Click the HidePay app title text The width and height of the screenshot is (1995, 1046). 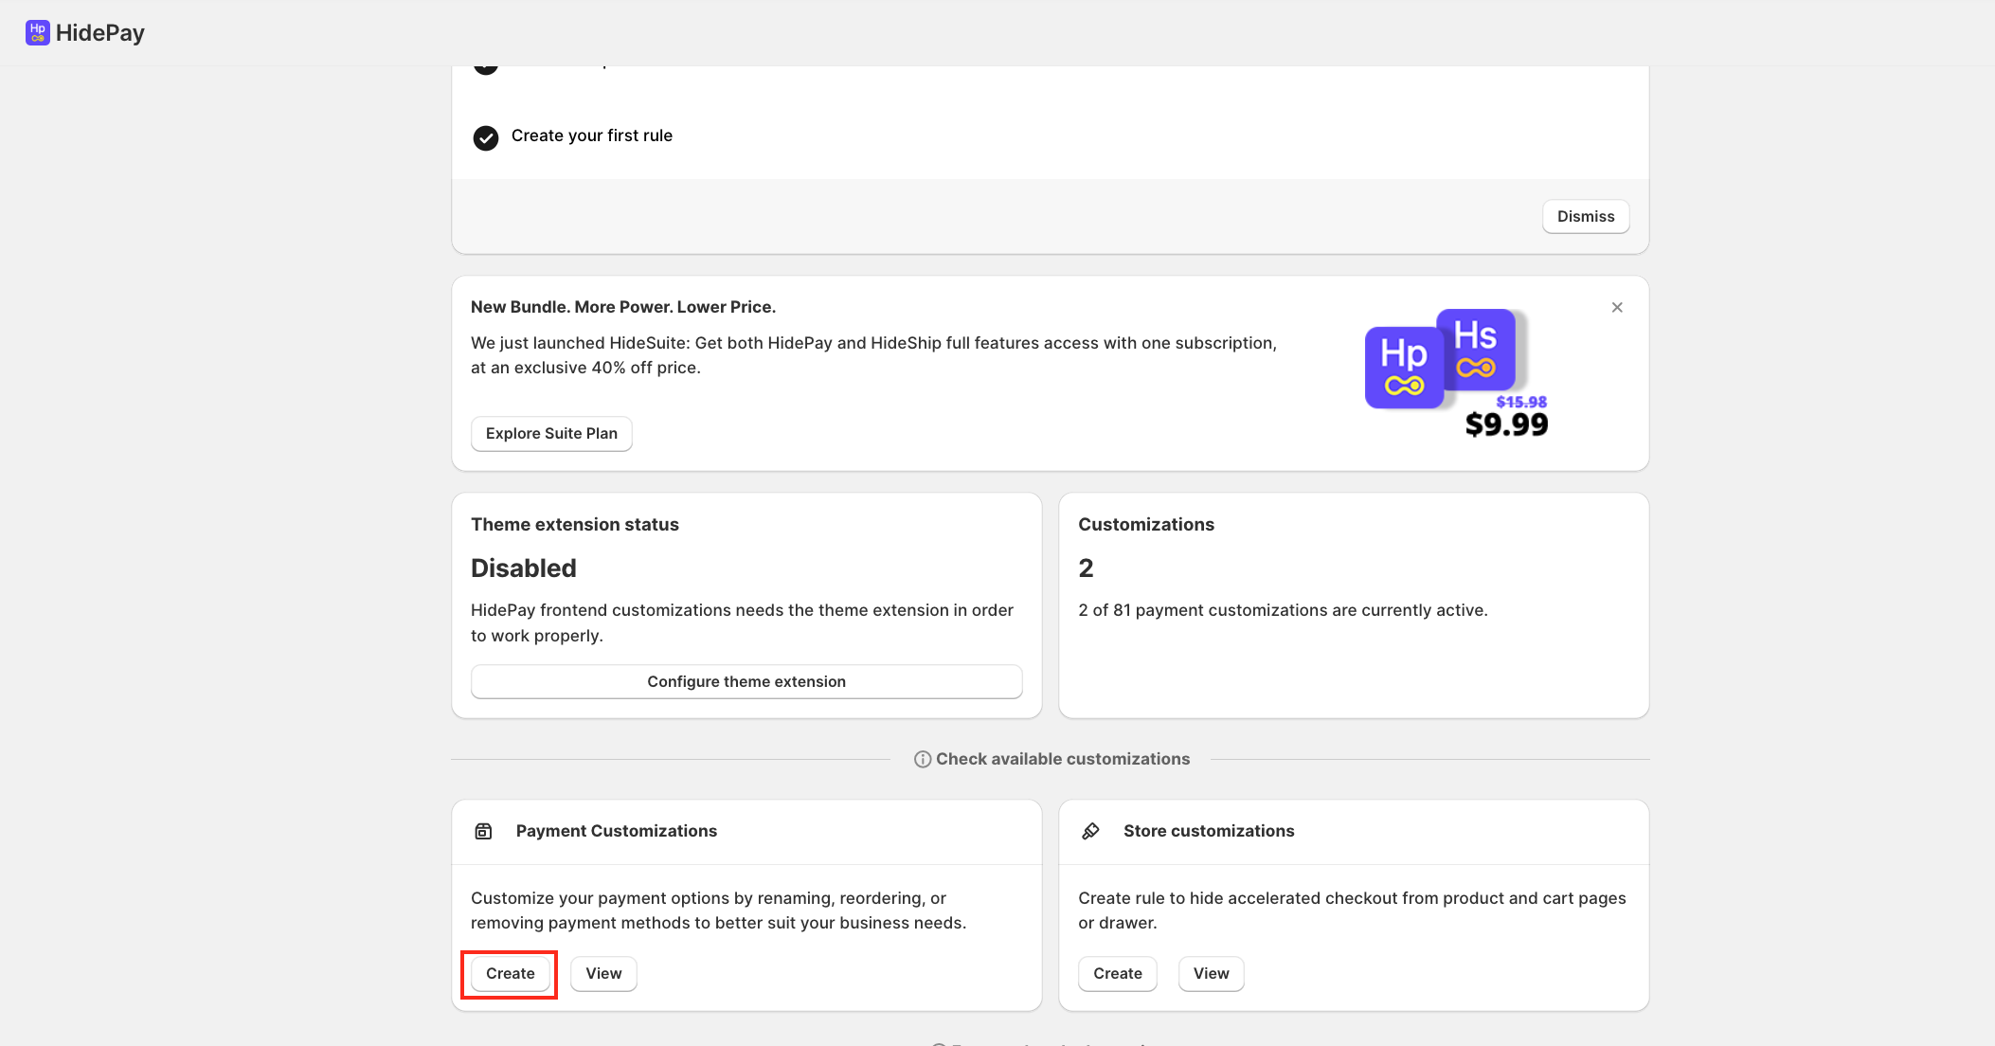100,32
